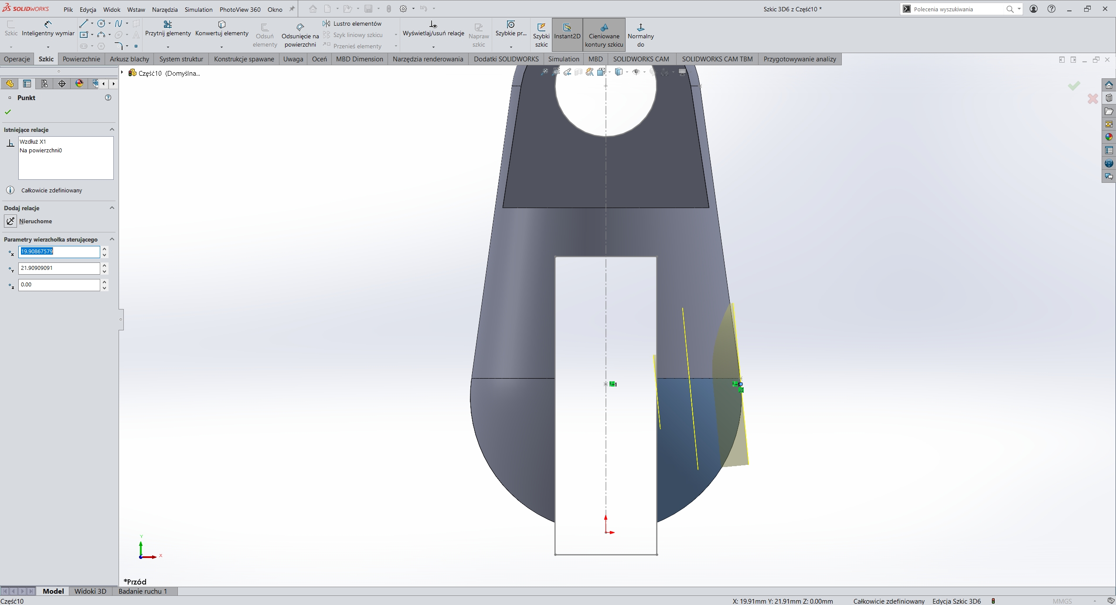Image resolution: width=1116 pixels, height=605 pixels.
Task: Select Wzdłuż X1 relation in list
Action: [x=33, y=141]
